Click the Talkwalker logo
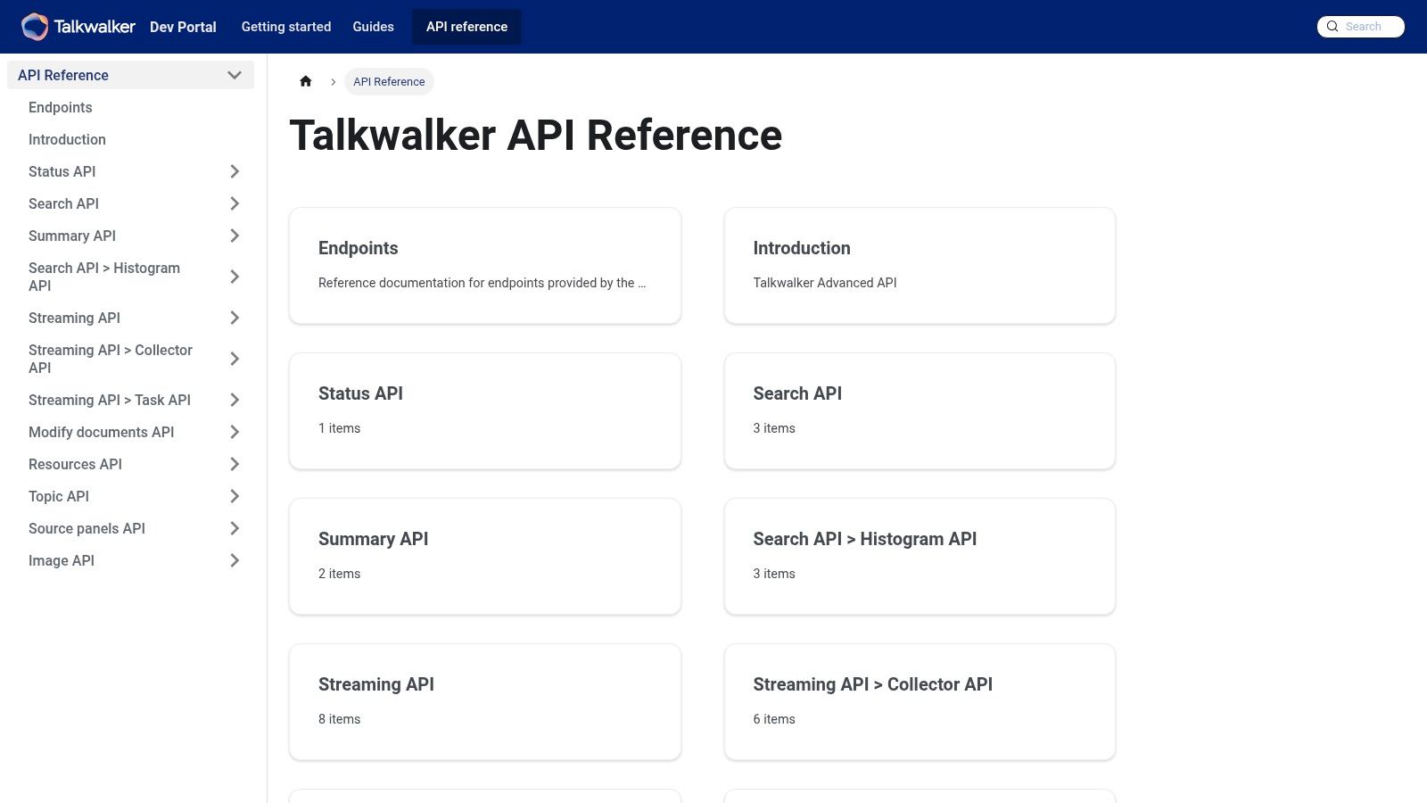 (80, 27)
